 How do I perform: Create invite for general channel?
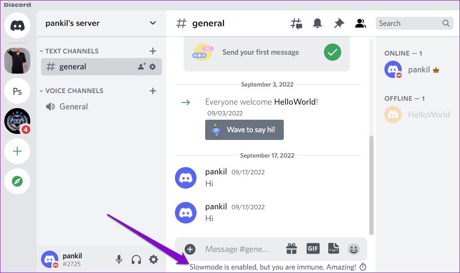(x=142, y=67)
